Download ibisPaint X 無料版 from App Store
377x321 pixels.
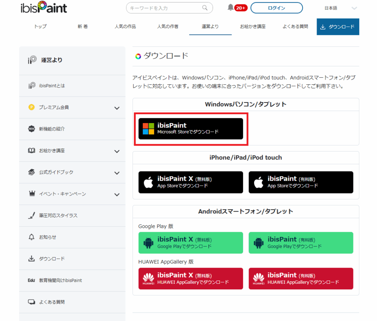click(x=191, y=182)
